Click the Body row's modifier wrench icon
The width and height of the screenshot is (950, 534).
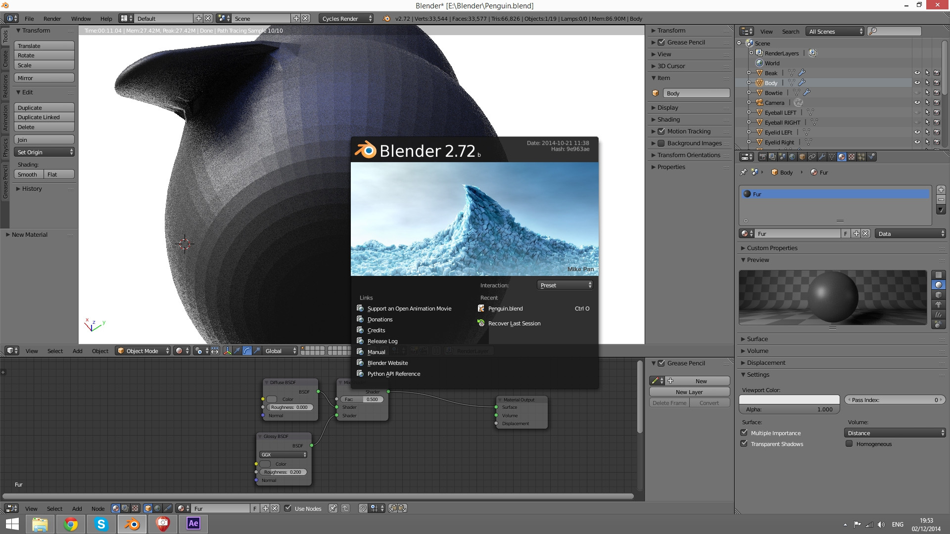(x=802, y=83)
